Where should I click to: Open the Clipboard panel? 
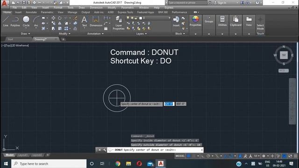point(235,21)
